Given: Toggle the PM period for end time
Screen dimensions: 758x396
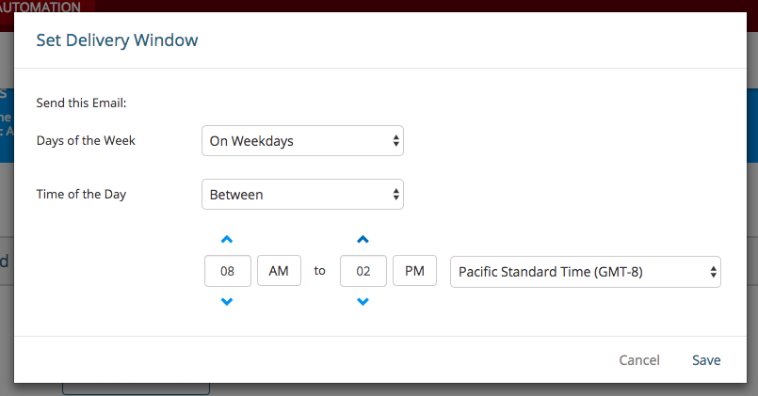Looking at the screenshot, I should coord(414,271).
